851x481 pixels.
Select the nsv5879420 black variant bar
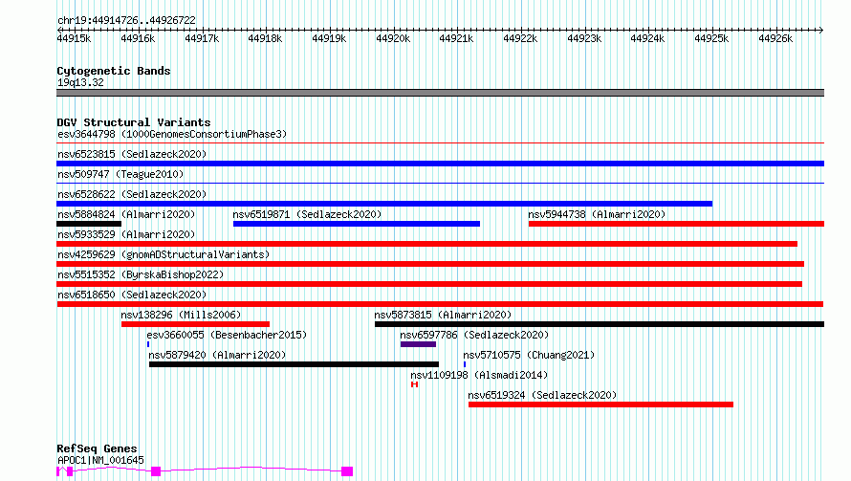pyautogui.click(x=295, y=364)
